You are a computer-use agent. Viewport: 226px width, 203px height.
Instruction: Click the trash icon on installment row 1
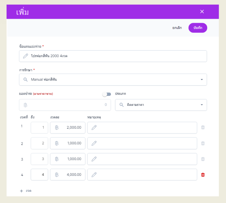[x=203, y=127]
